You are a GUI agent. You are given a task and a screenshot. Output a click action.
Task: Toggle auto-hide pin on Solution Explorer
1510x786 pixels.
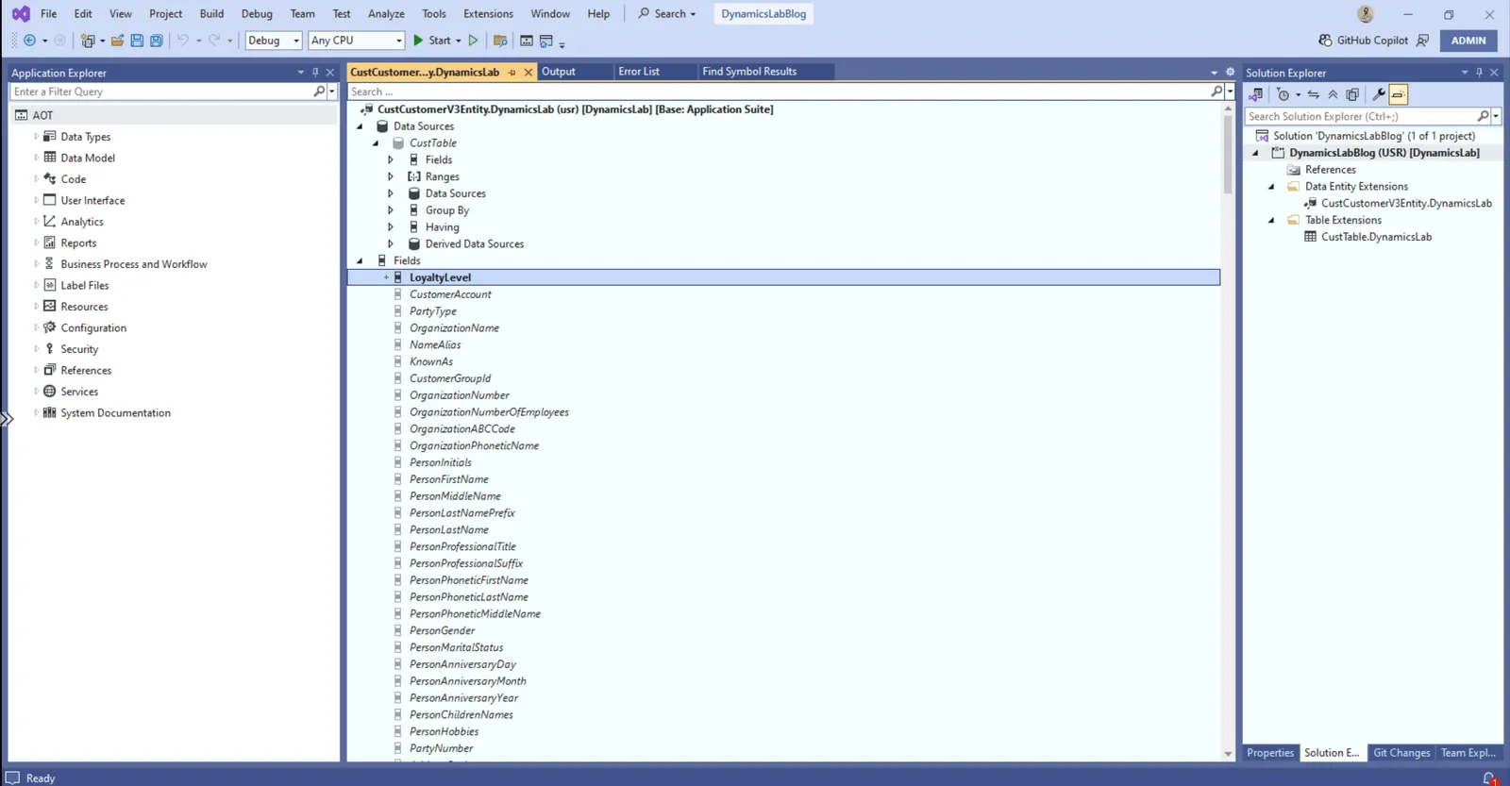(x=1479, y=73)
